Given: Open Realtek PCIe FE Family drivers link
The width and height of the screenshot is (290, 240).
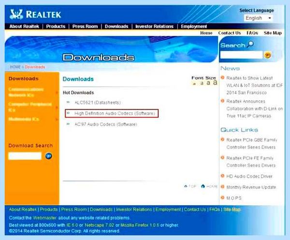Looking at the screenshot, I should [251, 162].
